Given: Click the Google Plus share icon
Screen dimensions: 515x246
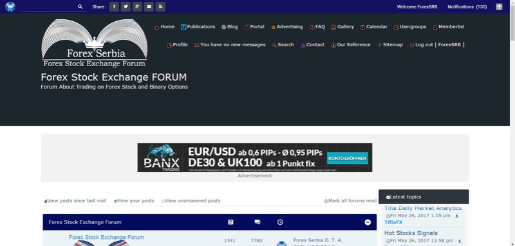Looking at the screenshot, I should (x=137, y=6).
